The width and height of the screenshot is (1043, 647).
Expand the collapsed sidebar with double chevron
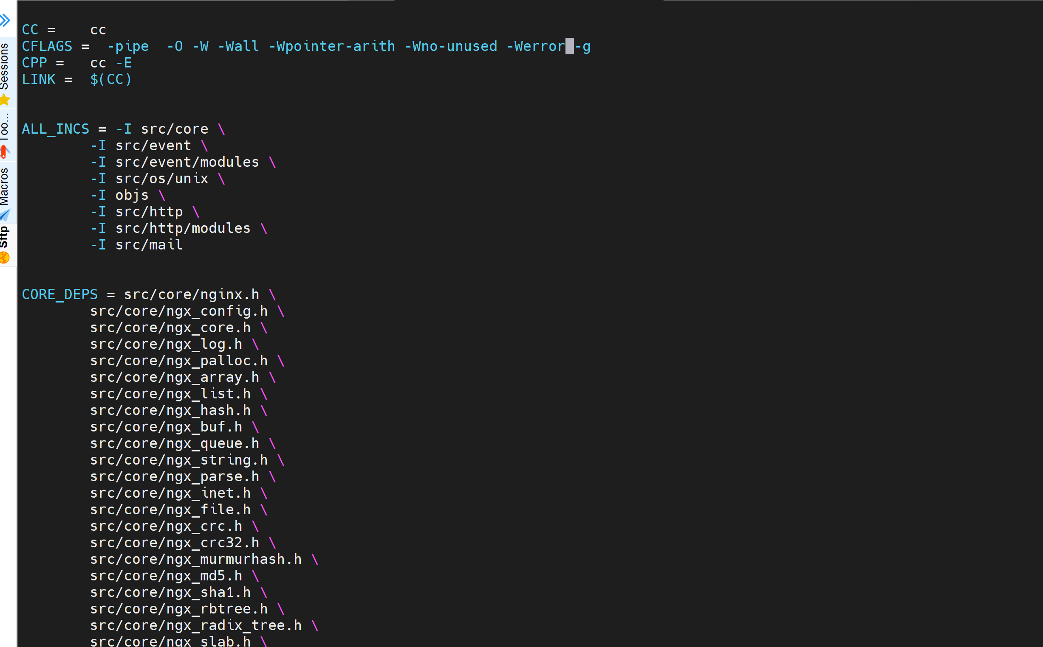click(5, 20)
